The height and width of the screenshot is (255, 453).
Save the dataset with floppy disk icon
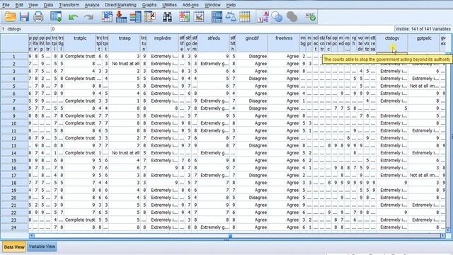click(x=24, y=17)
